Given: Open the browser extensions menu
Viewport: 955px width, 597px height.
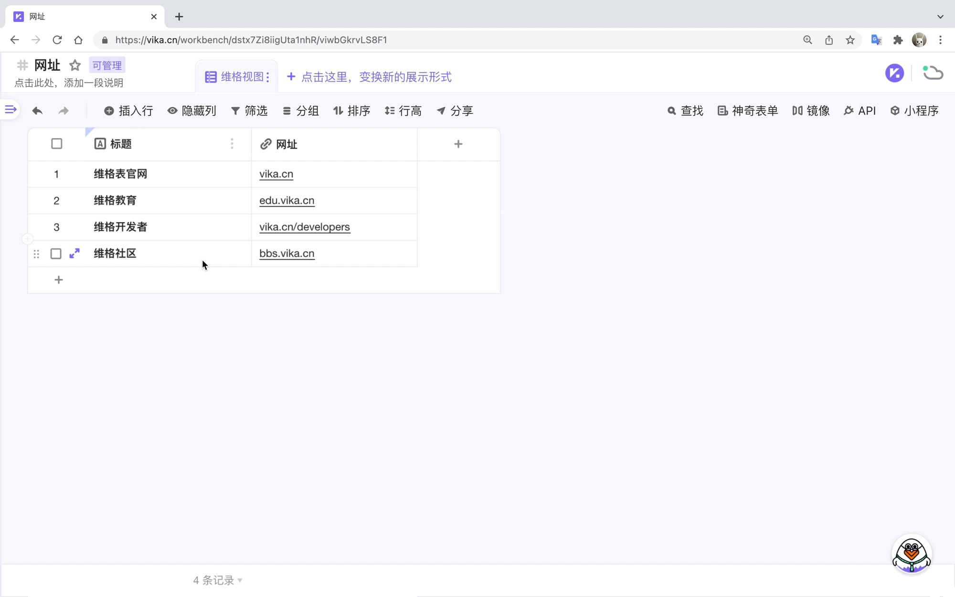Looking at the screenshot, I should [x=898, y=40].
